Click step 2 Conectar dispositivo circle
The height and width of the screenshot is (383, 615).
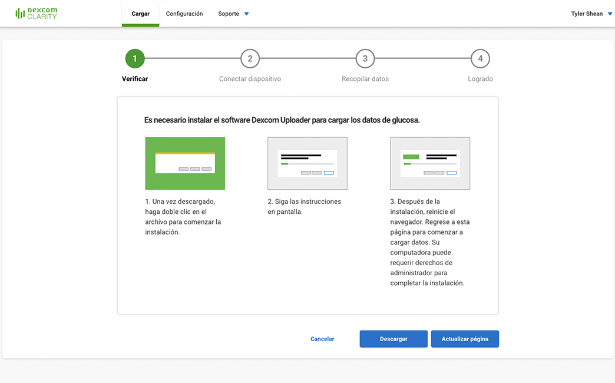click(x=250, y=58)
